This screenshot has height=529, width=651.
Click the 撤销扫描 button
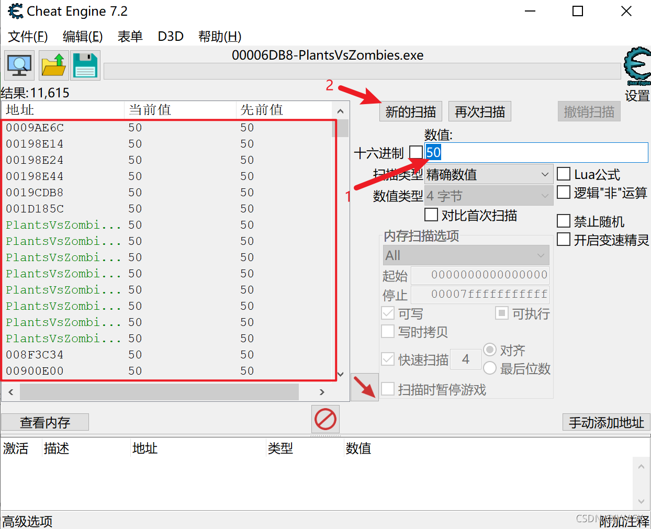[589, 111]
